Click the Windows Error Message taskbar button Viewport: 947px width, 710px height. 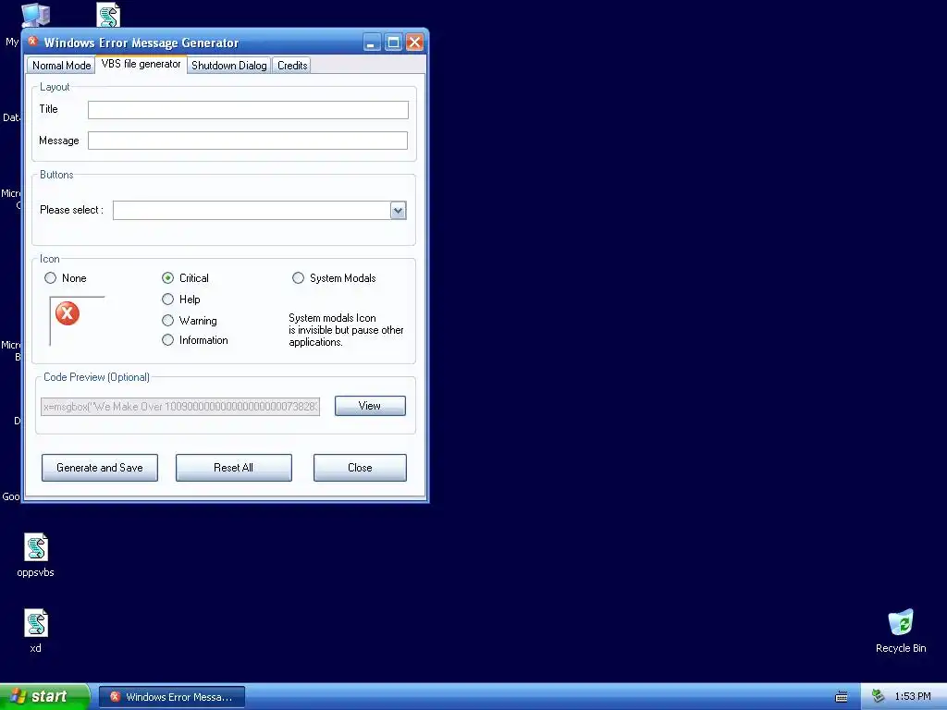point(172,697)
